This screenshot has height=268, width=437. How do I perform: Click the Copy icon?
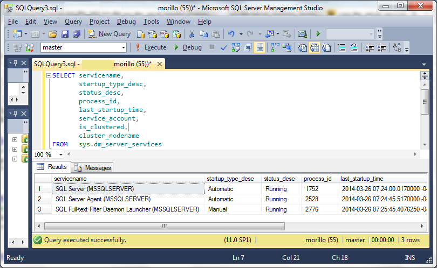pos(204,34)
